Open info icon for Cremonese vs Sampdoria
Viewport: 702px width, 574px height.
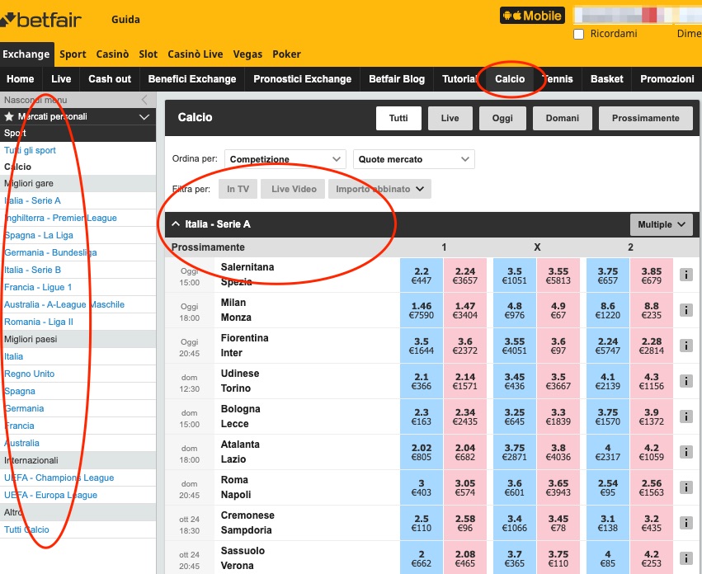(686, 523)
